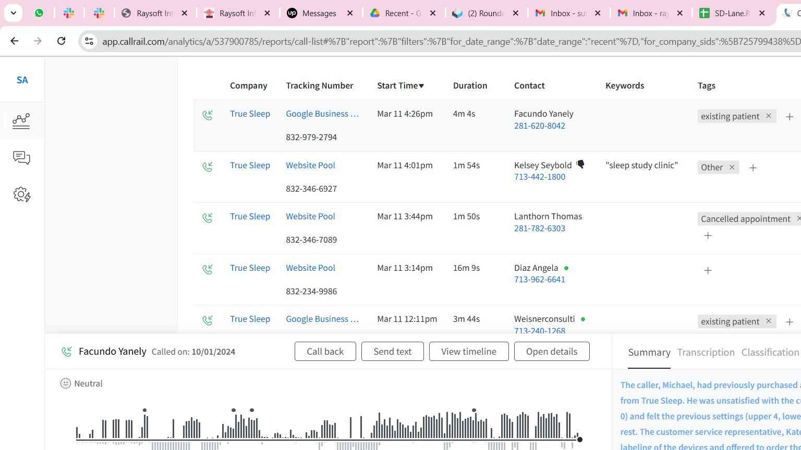Click the Call back button
Screen dimensions: 801x450
coord(325,352)
